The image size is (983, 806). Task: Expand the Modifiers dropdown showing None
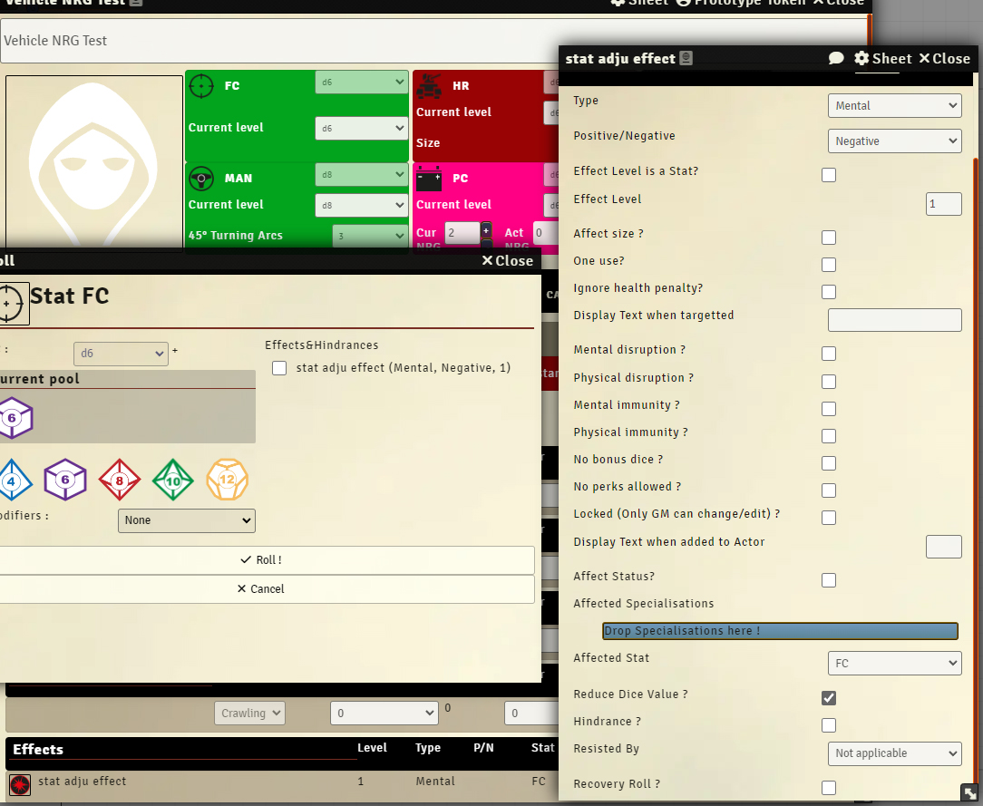187,520
